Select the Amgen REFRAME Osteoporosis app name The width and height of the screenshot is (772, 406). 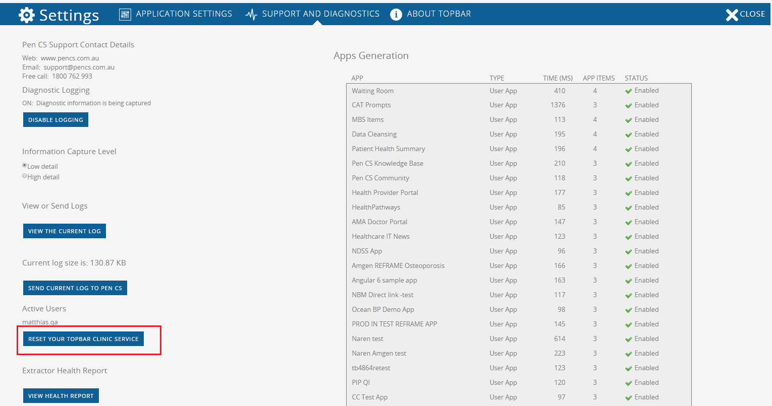[x=398, y=265]
